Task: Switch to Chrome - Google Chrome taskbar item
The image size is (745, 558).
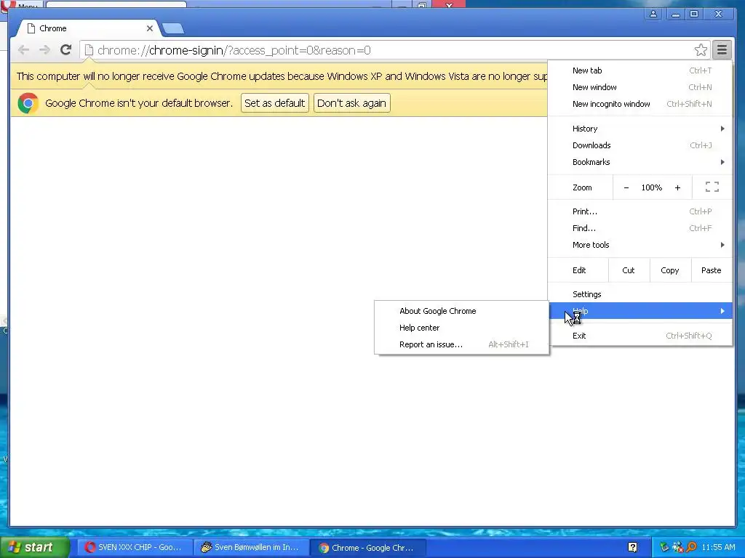Action: click(367, 548)
